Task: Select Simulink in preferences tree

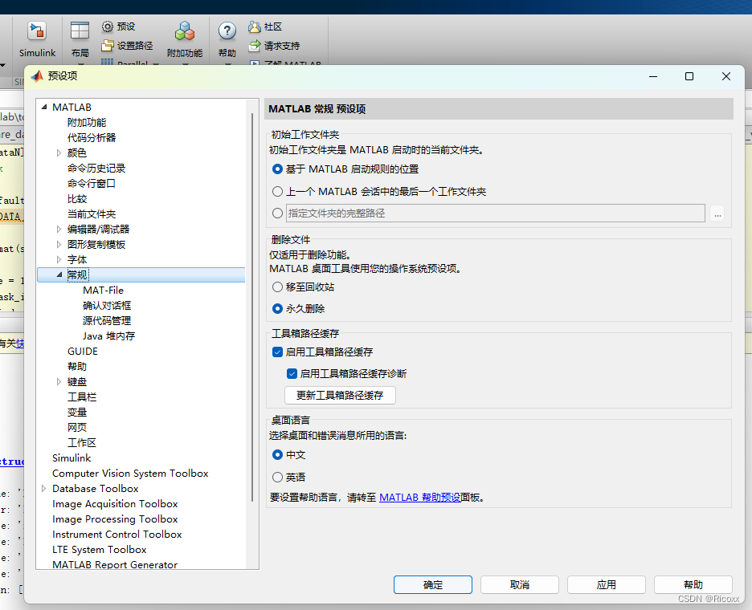Action: (x=72, y=458)
